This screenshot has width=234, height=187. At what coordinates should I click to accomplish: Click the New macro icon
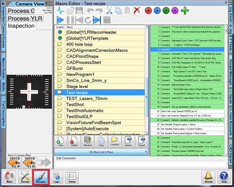[x=61, y=141]
